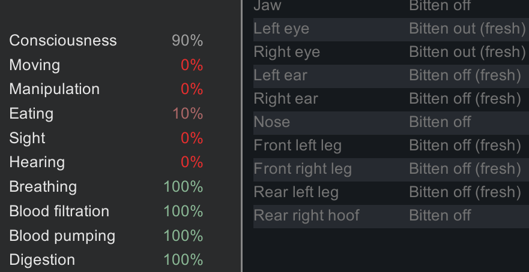Click the Front left leg injury

click(390, 146)
